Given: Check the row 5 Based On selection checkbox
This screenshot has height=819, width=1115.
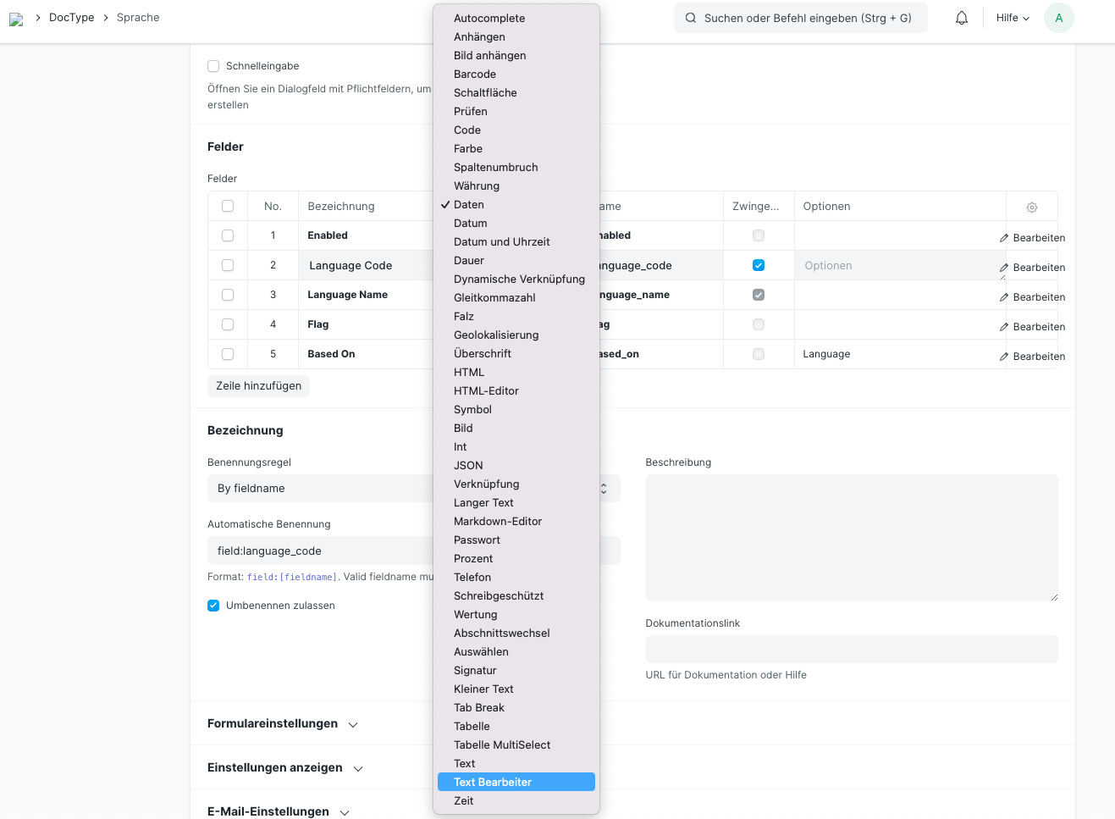Looking at the screenshot, I should pos(228,354).
